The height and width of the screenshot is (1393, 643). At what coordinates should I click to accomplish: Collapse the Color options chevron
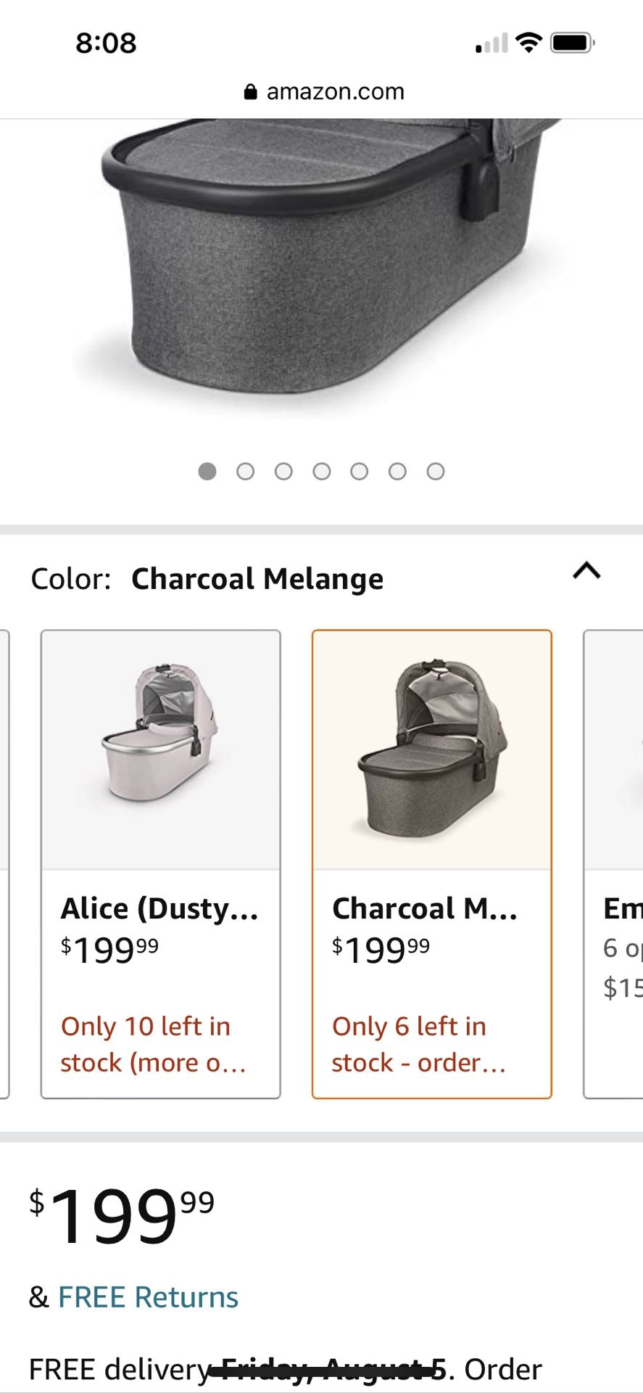(586, 572)
